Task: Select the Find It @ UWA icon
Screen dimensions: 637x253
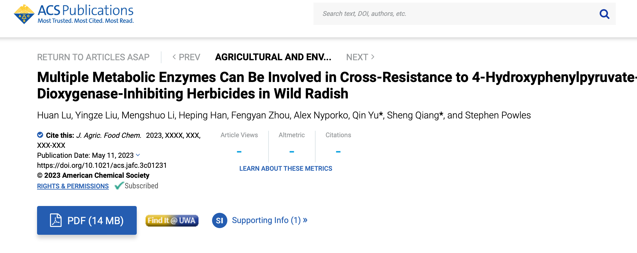Action: click(x=172, y=220)
